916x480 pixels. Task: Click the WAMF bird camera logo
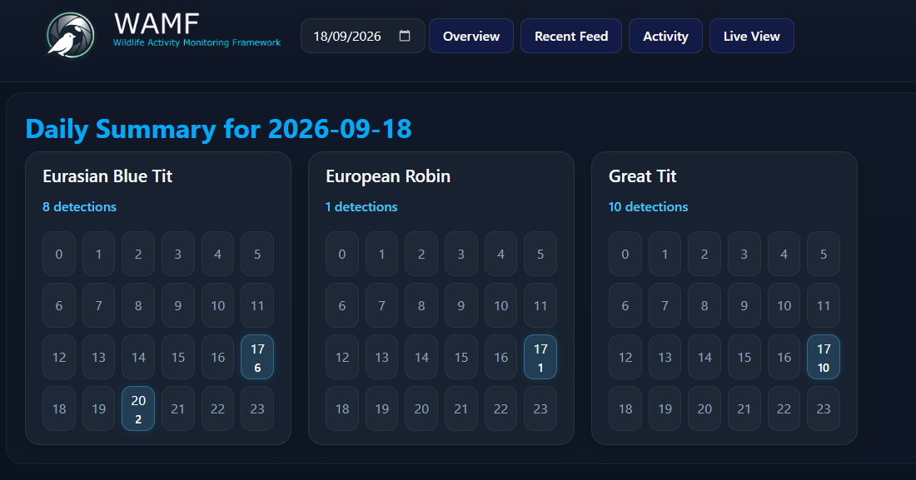pos(71,36)
